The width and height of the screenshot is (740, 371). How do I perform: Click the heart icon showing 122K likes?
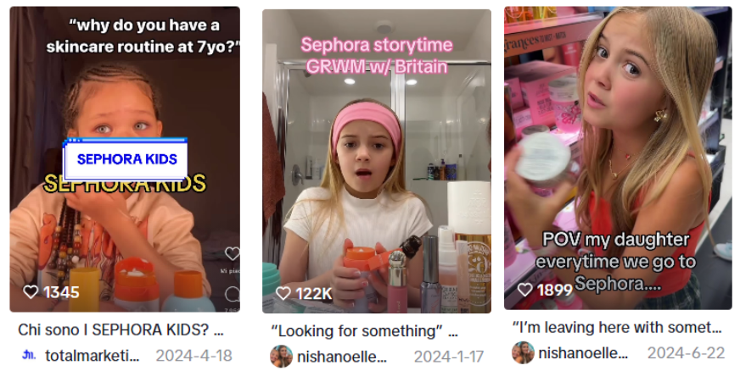[283, 293]
